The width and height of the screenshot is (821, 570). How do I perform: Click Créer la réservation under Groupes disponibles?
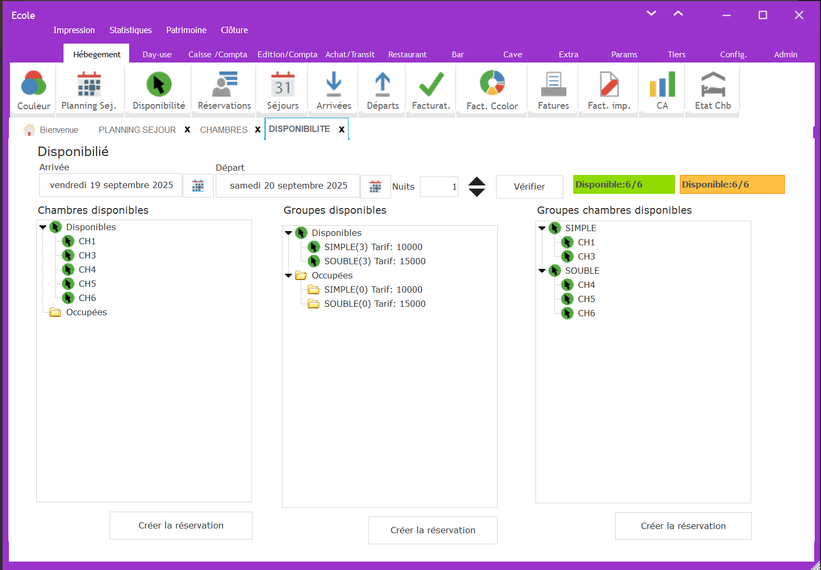433,530
